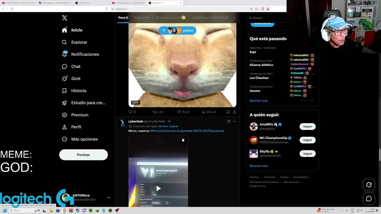Follow Shylily
Screen dimensions: 381x214
307,154
